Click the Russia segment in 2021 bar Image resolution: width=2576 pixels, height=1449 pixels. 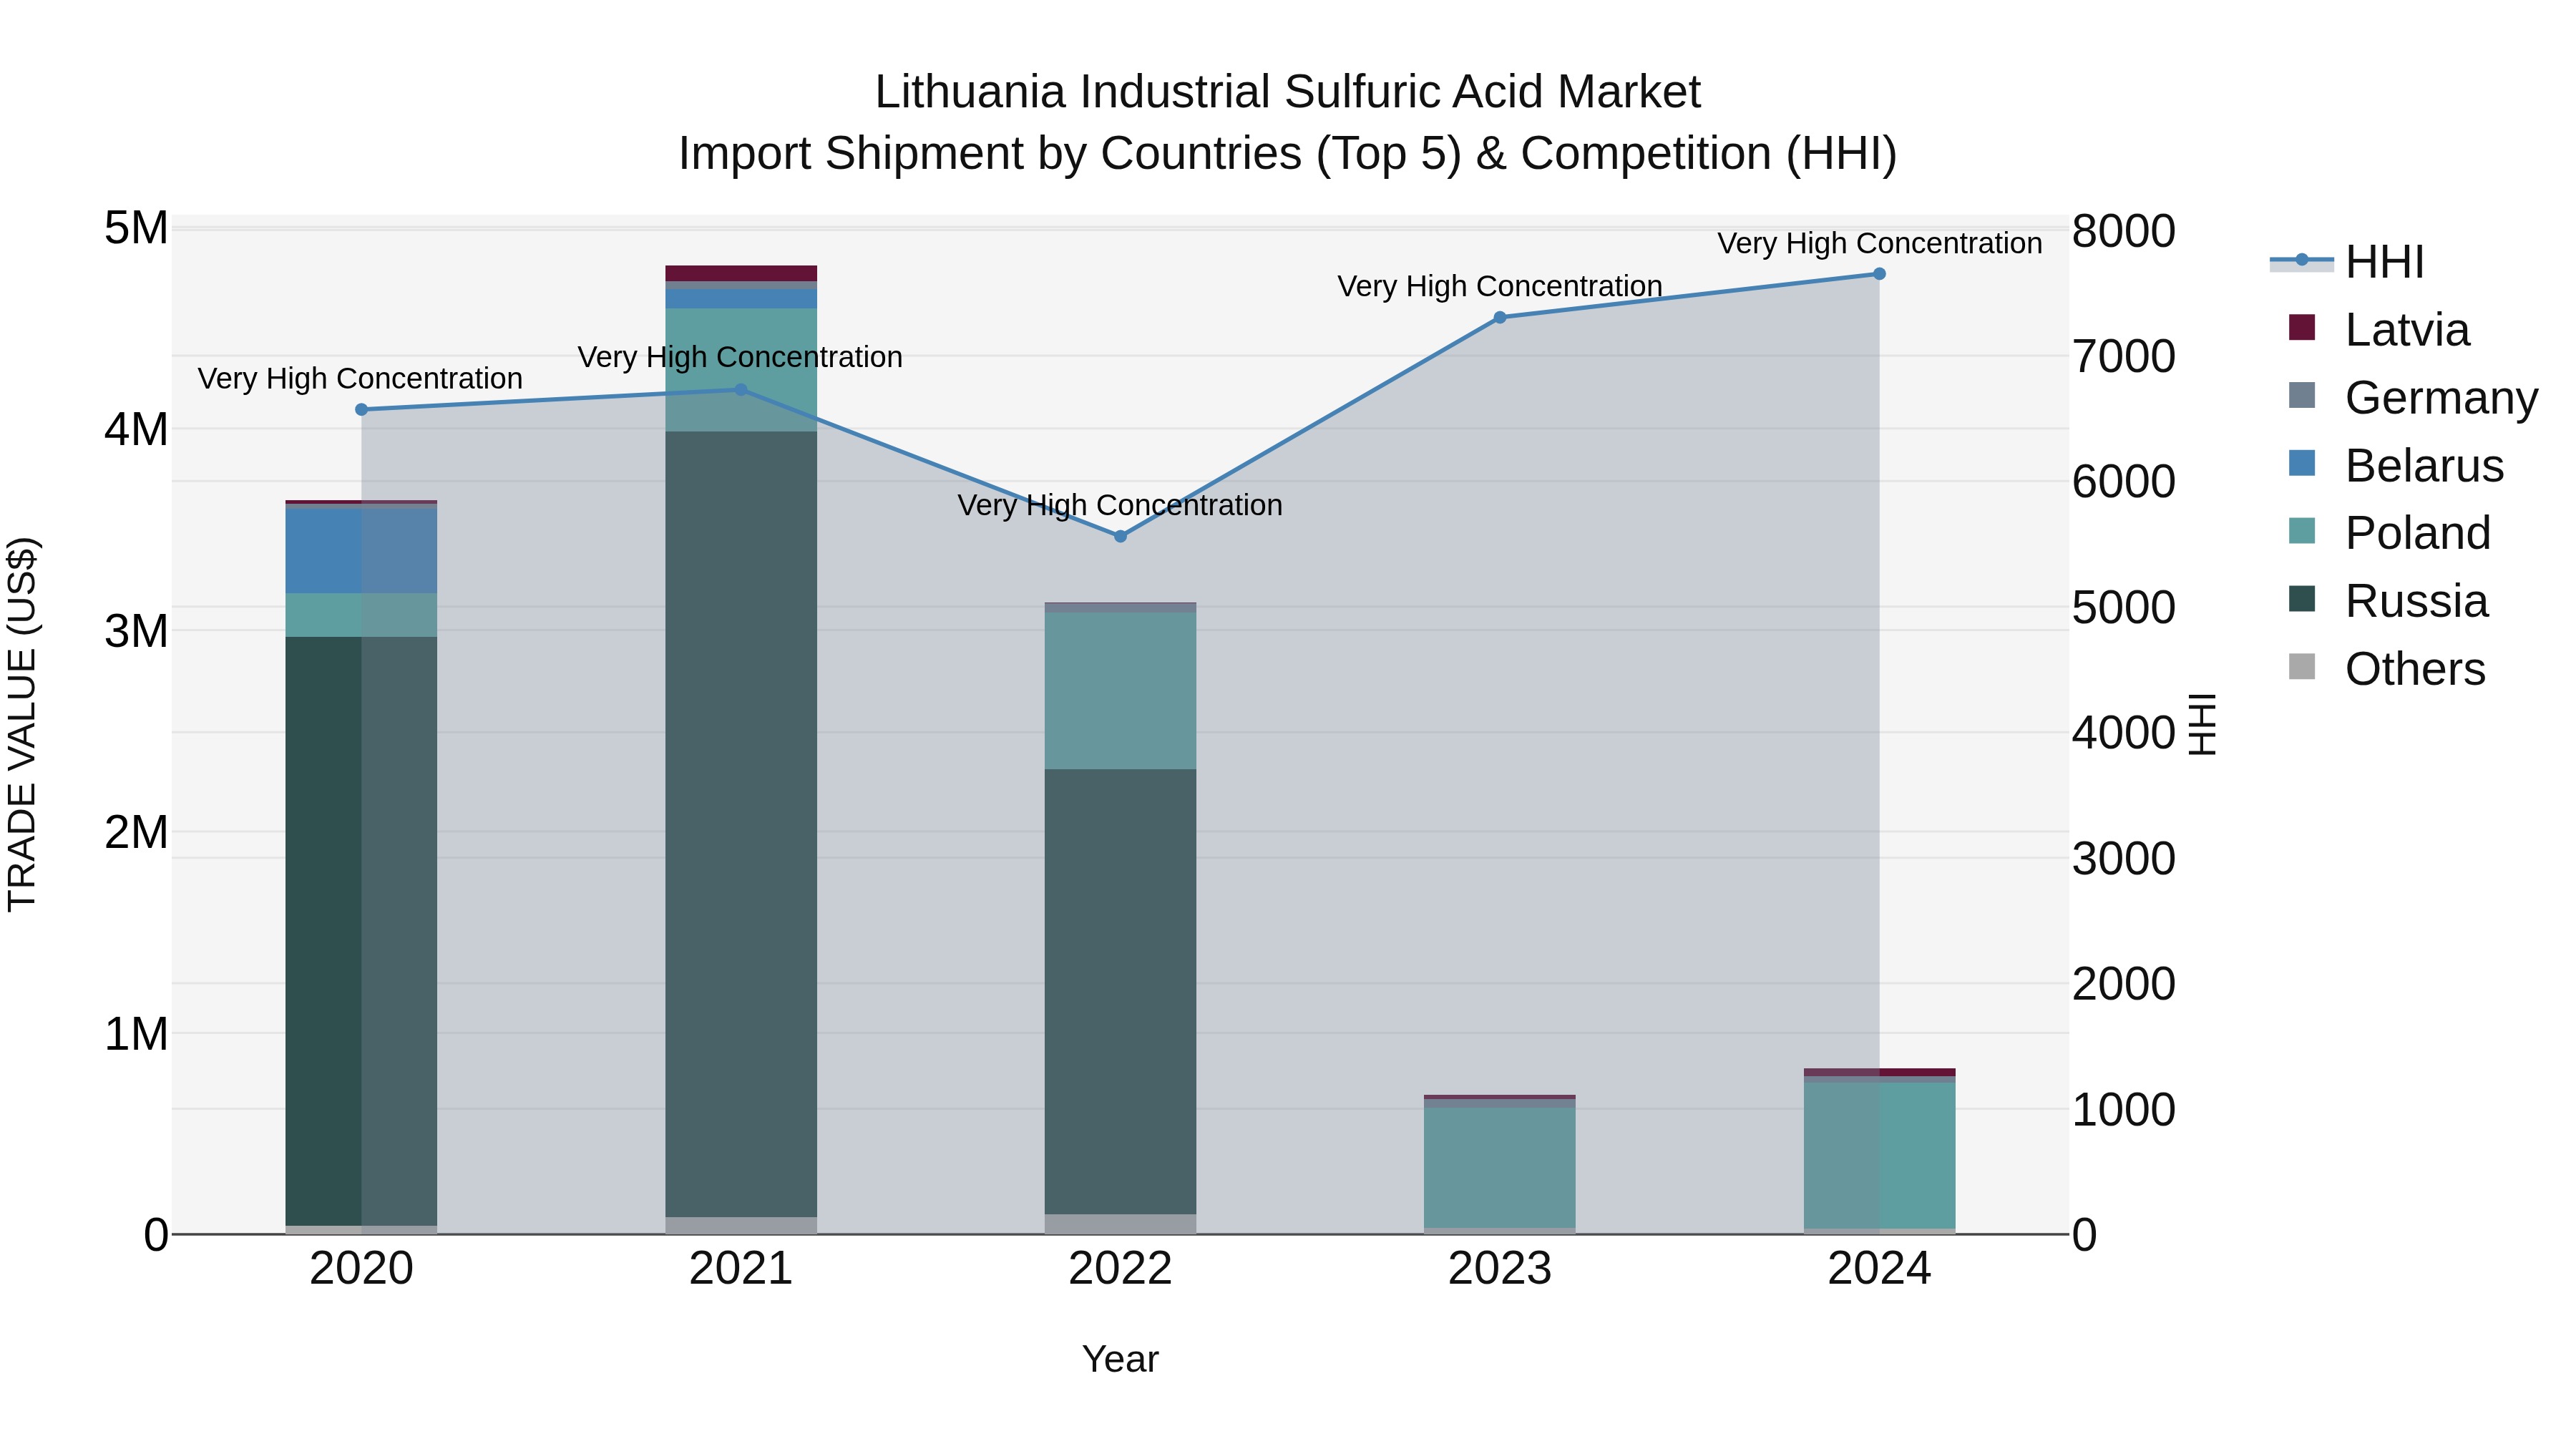tap(741, 824)
